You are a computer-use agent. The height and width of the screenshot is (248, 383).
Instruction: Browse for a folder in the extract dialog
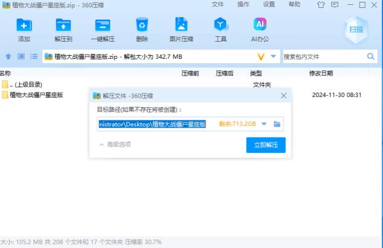(277, 124)
